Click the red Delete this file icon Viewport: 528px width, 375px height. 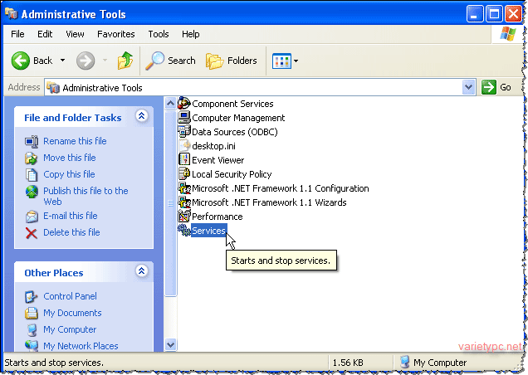click(x=32, y=233)
